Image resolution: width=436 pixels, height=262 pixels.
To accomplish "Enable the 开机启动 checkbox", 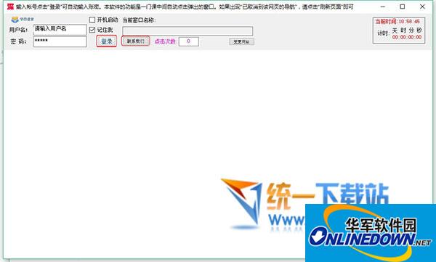I will [92, 20].
